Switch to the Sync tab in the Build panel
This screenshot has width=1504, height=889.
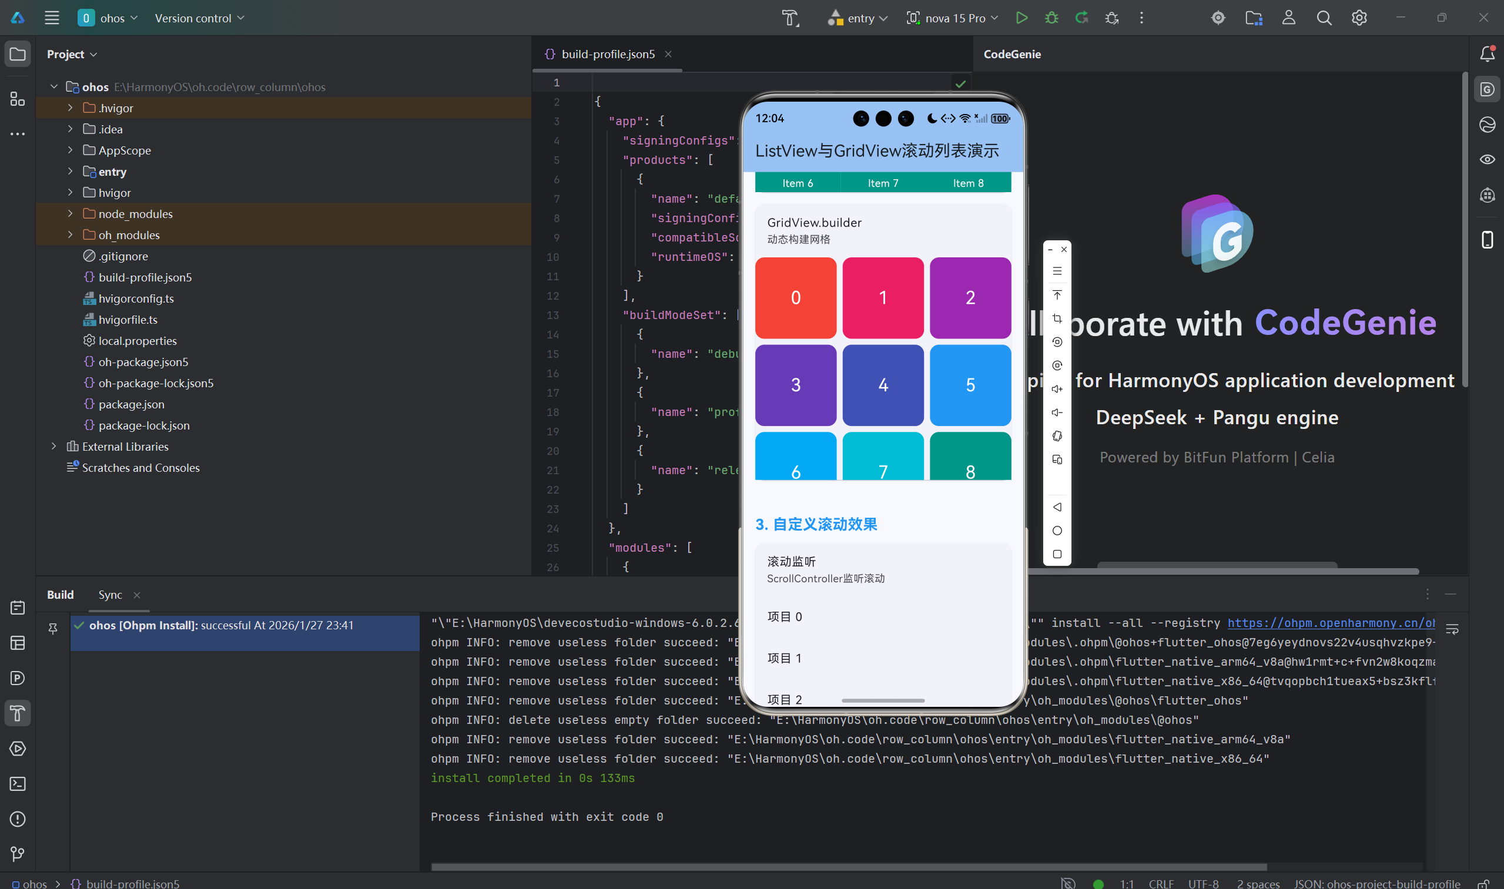pyautogui.click(x=110, y=595)
